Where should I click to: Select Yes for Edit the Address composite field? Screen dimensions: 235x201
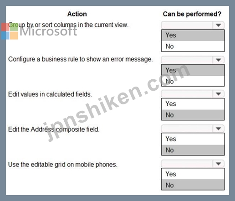tap(193, 139)
